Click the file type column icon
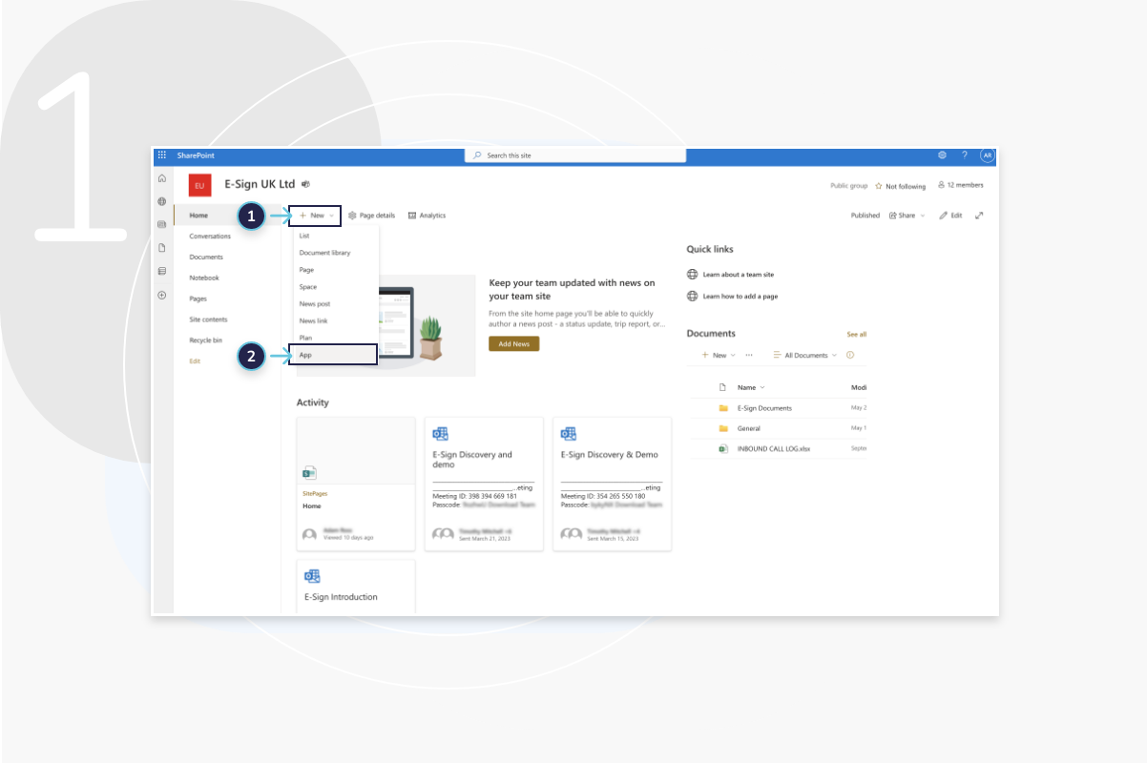The width and height of the screenshot is (1147, 763). 722,387
